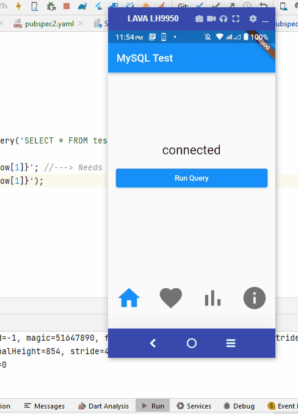Tap the Android back arrow
Image resolution: width=298 pixels, height=414 pixels.
tap(153, 343)
